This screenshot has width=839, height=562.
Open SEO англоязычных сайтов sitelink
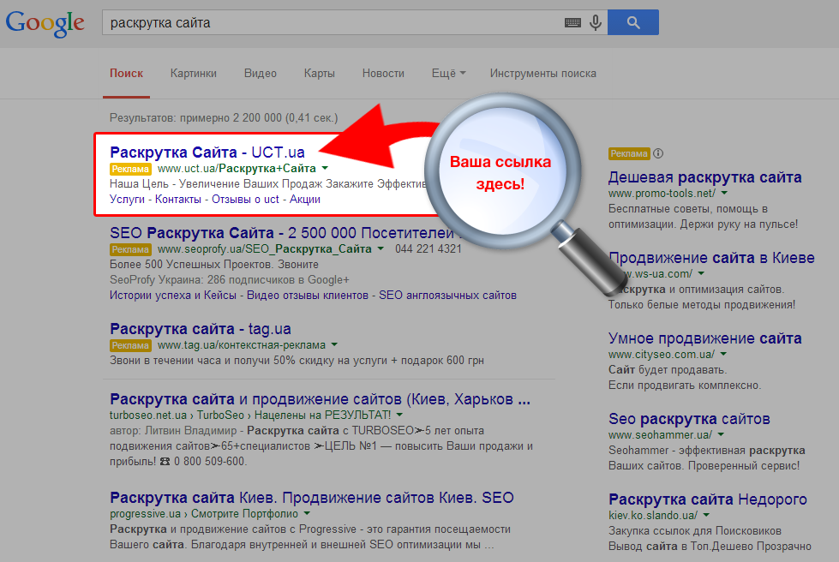tap(447, 296)
